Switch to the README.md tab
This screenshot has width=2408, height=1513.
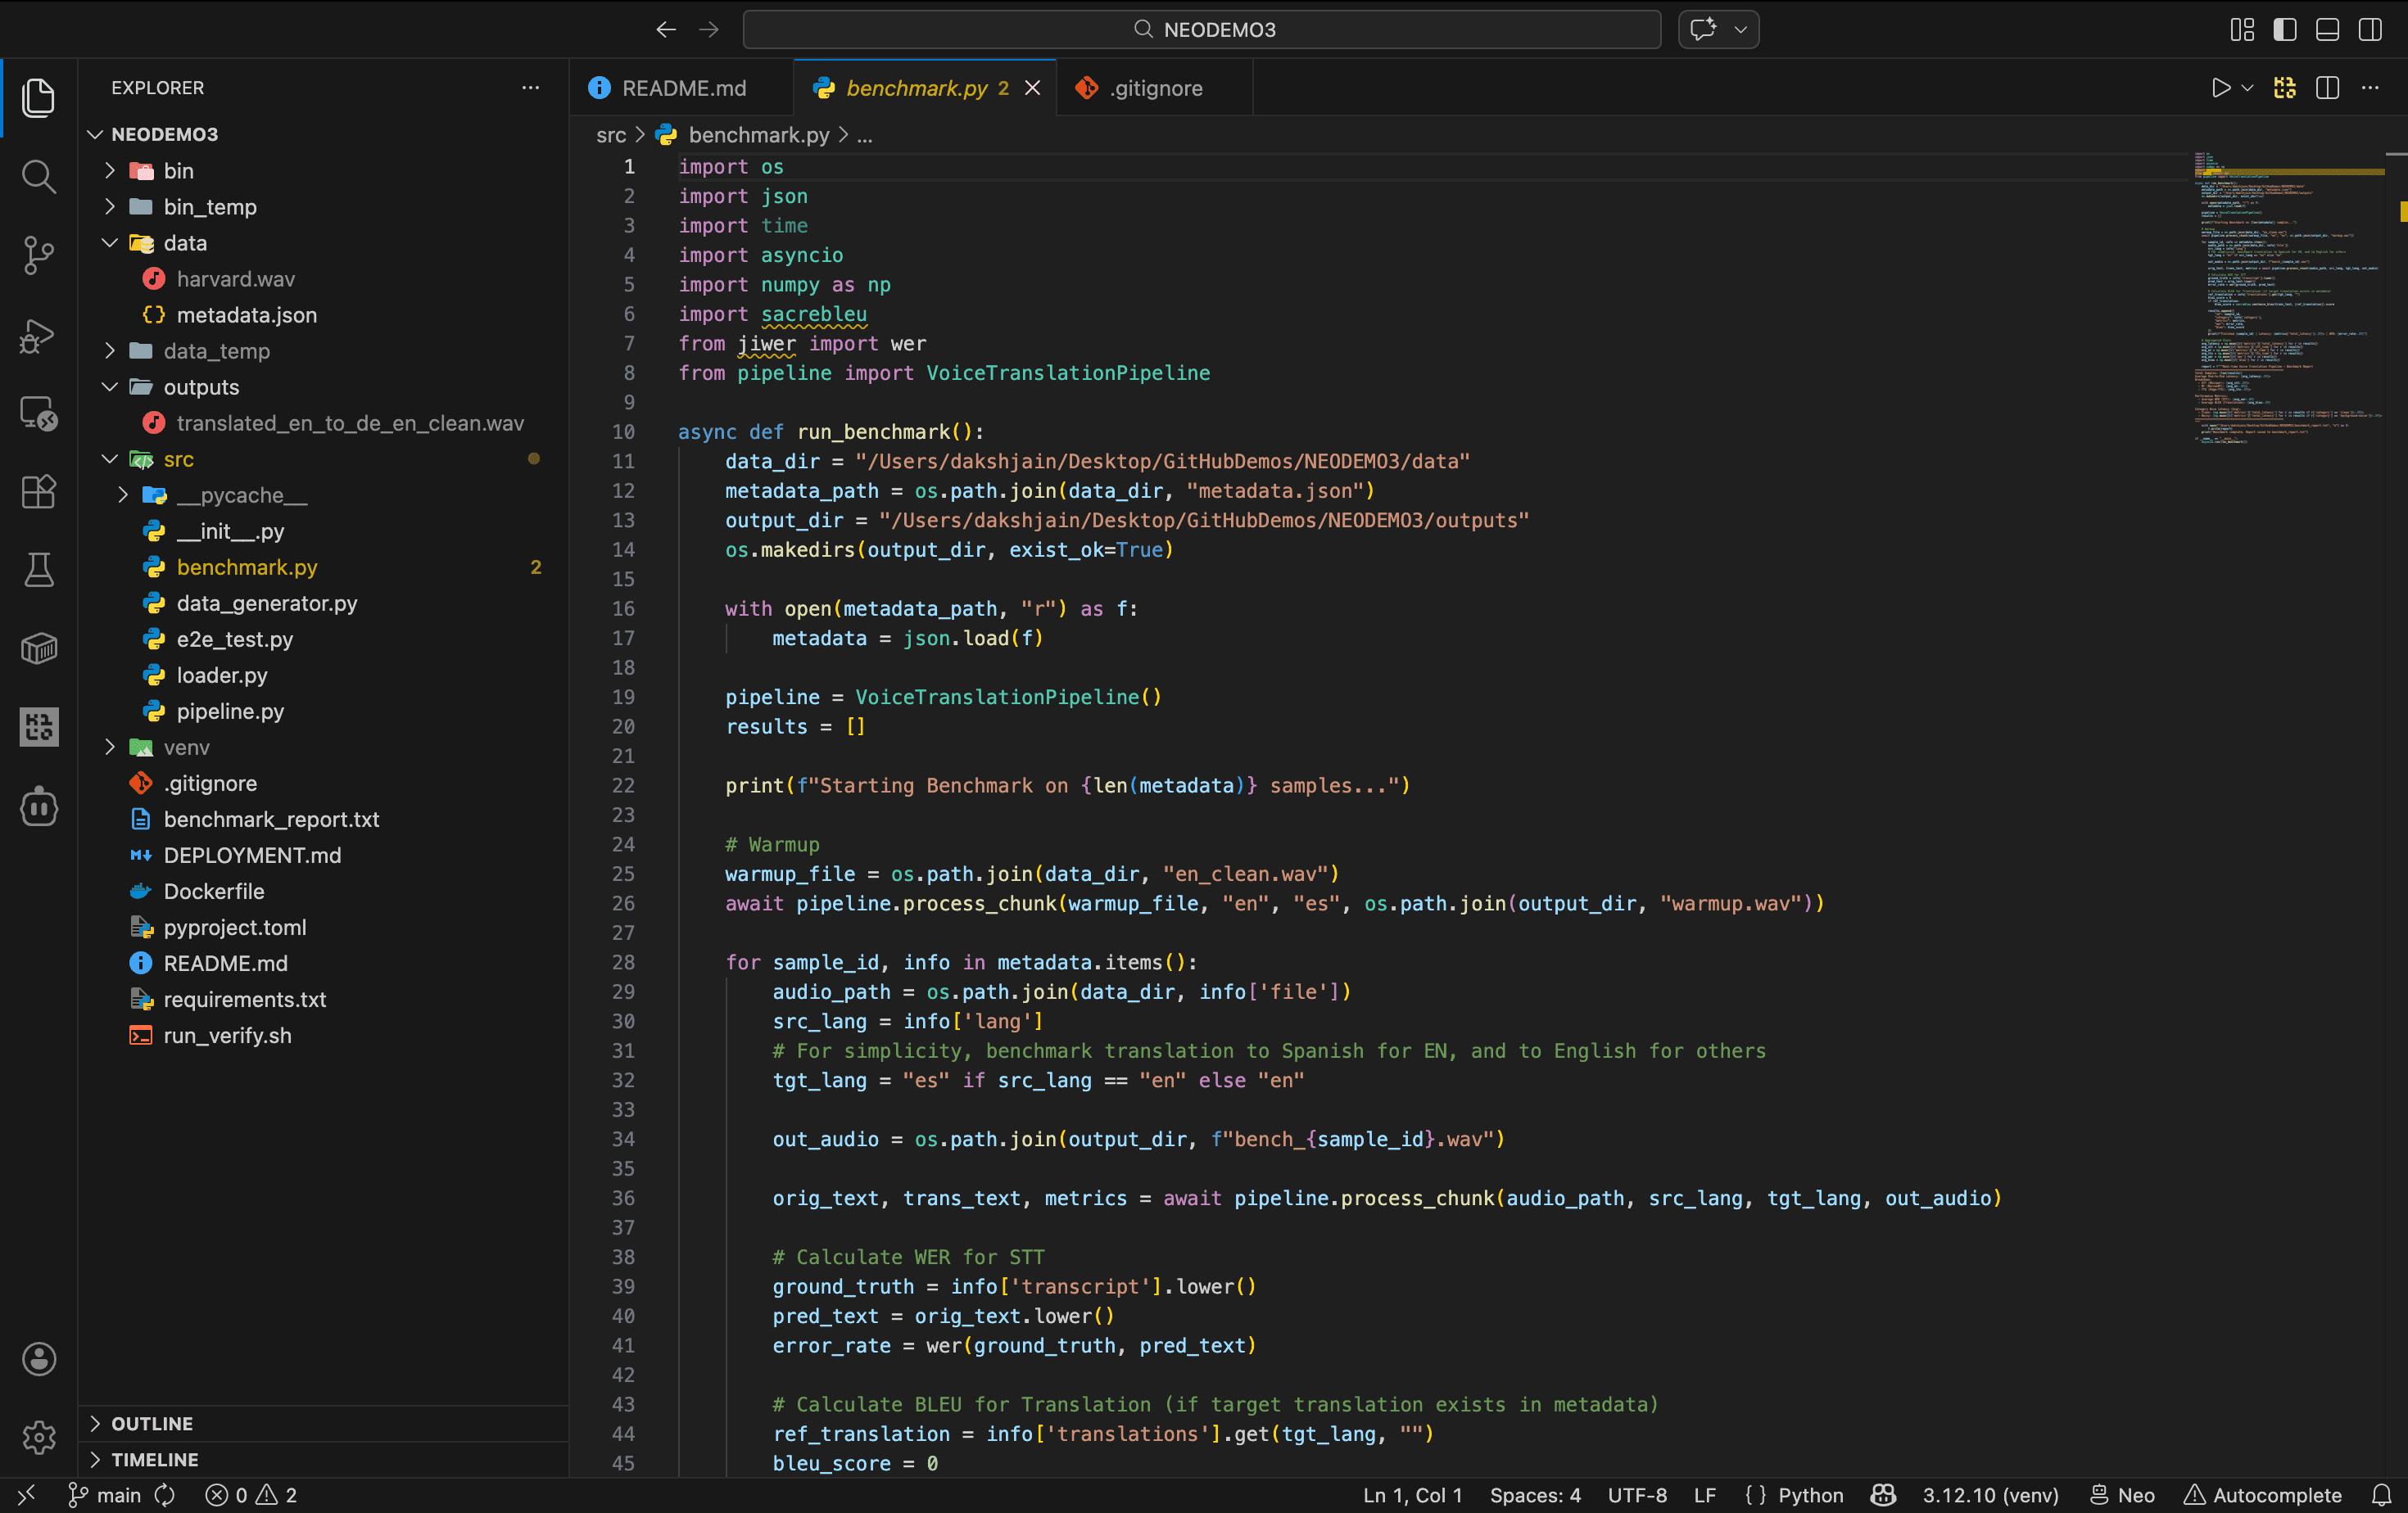pos(683,88)
